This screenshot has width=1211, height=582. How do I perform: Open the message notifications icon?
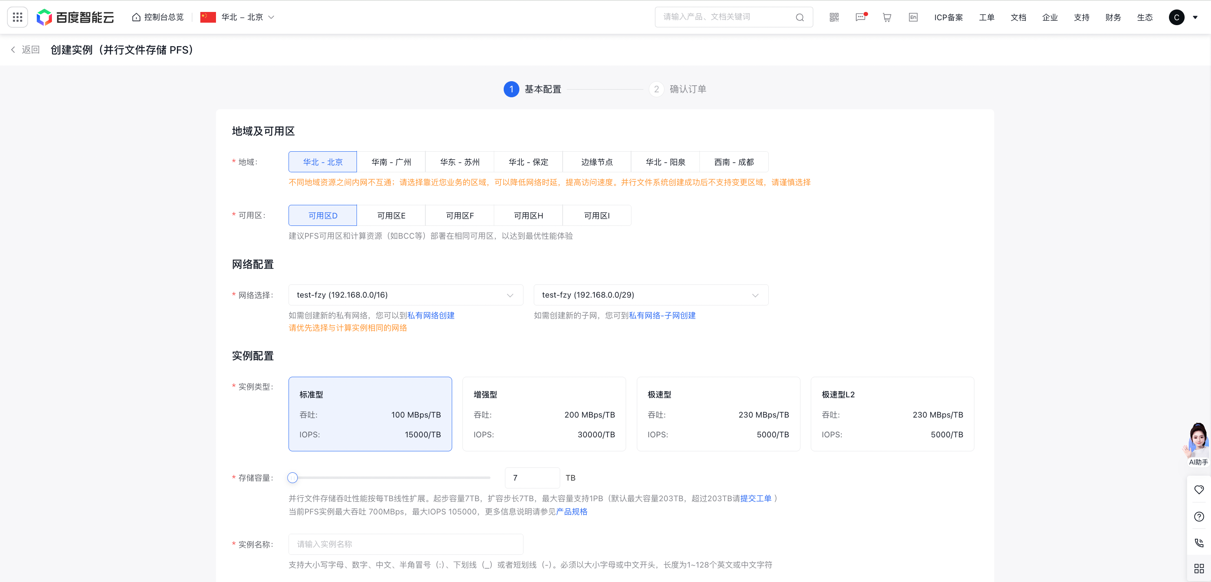click(860, 17)
